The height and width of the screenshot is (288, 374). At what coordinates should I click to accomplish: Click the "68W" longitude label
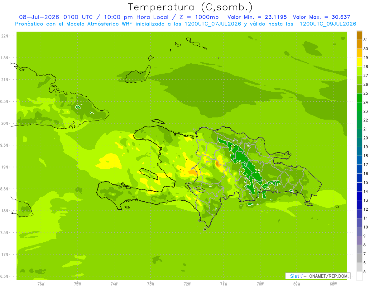pos(333,284)
